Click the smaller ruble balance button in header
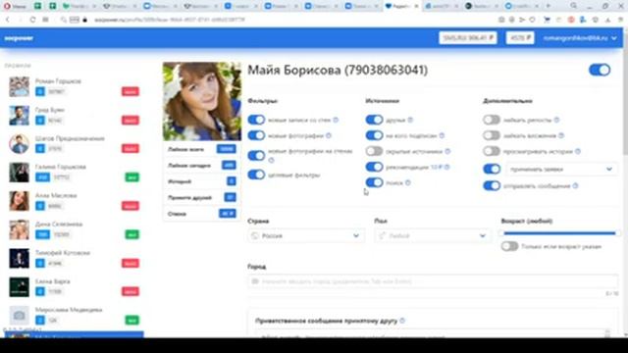The width and height of the screenshot is (628, 353). (520, 38)
